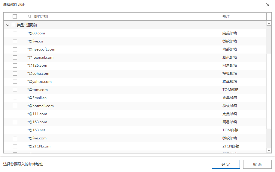Collapse the 类型: 通配符 group
Screen dimensions: 275x172
pyautogui.click(x=8, y=25)
